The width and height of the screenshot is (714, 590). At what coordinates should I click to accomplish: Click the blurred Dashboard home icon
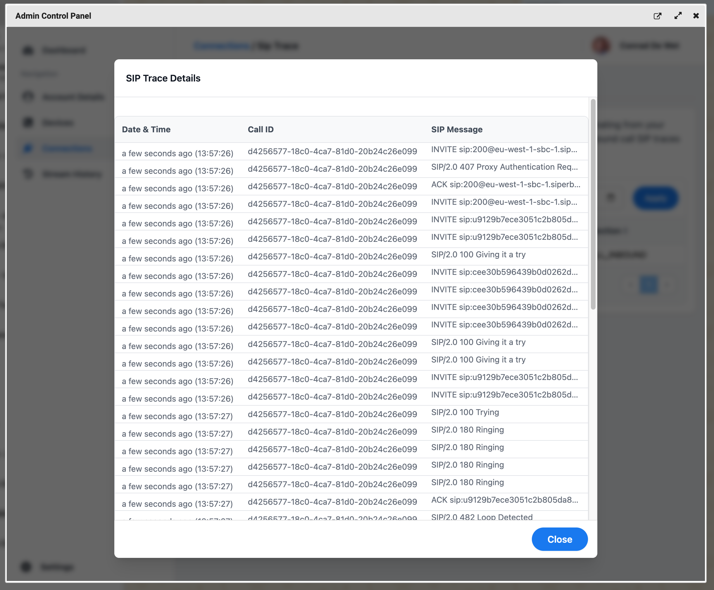28,51
